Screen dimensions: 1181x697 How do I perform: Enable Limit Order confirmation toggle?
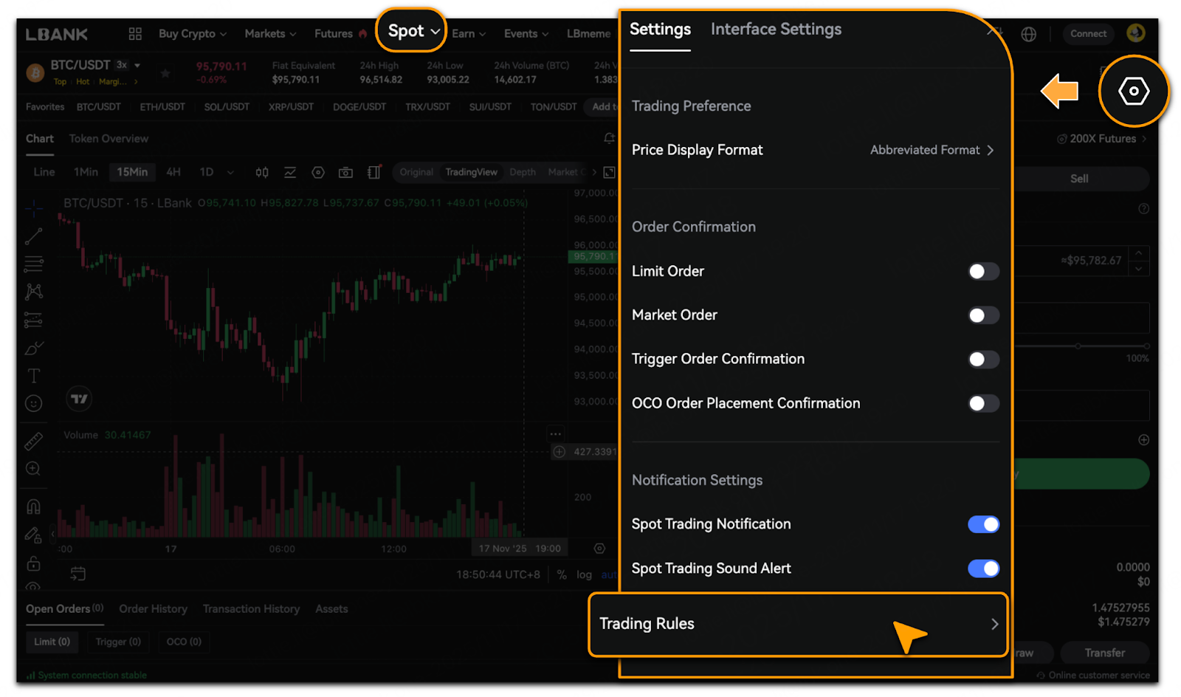coord(982,272)
